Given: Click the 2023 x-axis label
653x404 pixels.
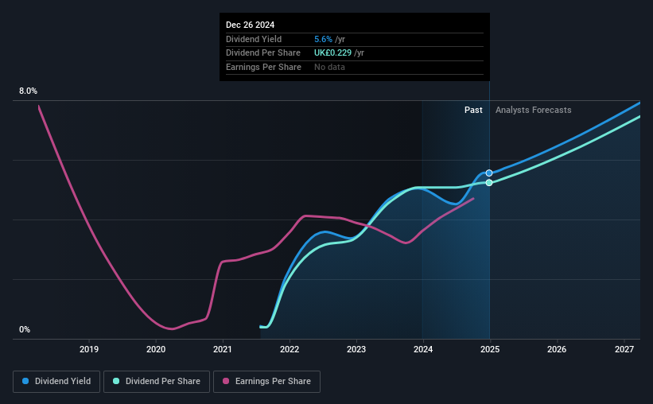Looking at the screenshot, I should coord(356,349).
